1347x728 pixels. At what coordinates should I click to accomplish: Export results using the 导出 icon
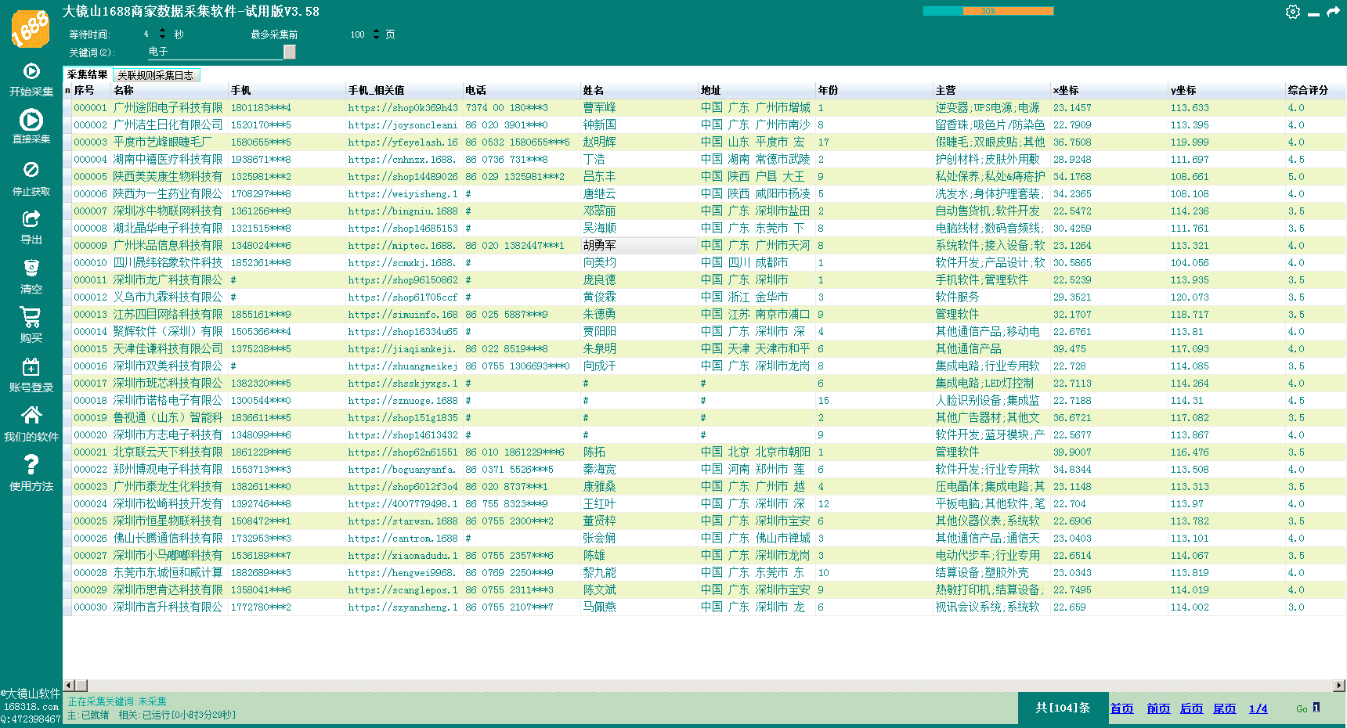coord(31,219)
